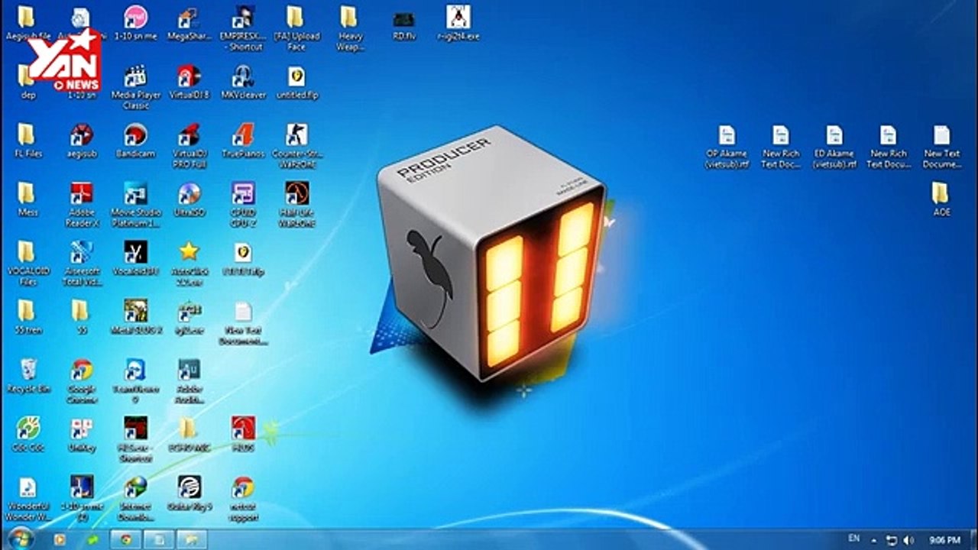Screen dimensions: 978x550
Task: Open the FL Files folder
Action: (27, 141)
